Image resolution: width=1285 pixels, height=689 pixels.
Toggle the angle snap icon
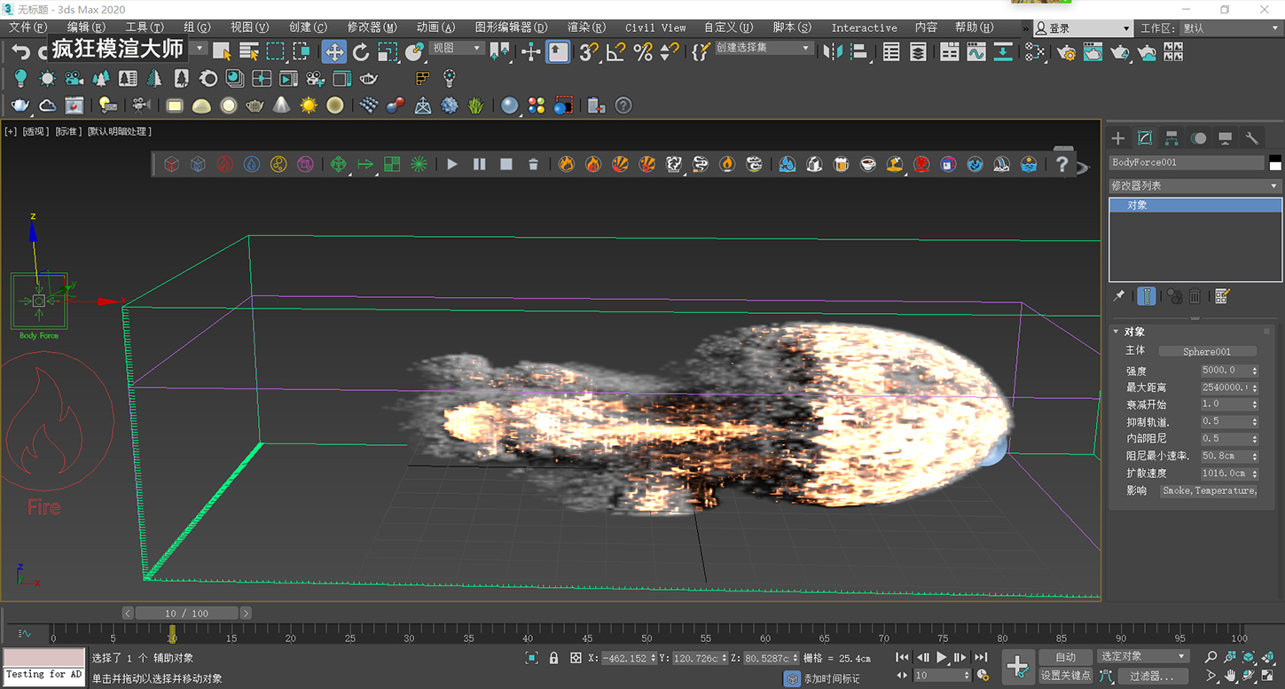click(x=615, y=52)
